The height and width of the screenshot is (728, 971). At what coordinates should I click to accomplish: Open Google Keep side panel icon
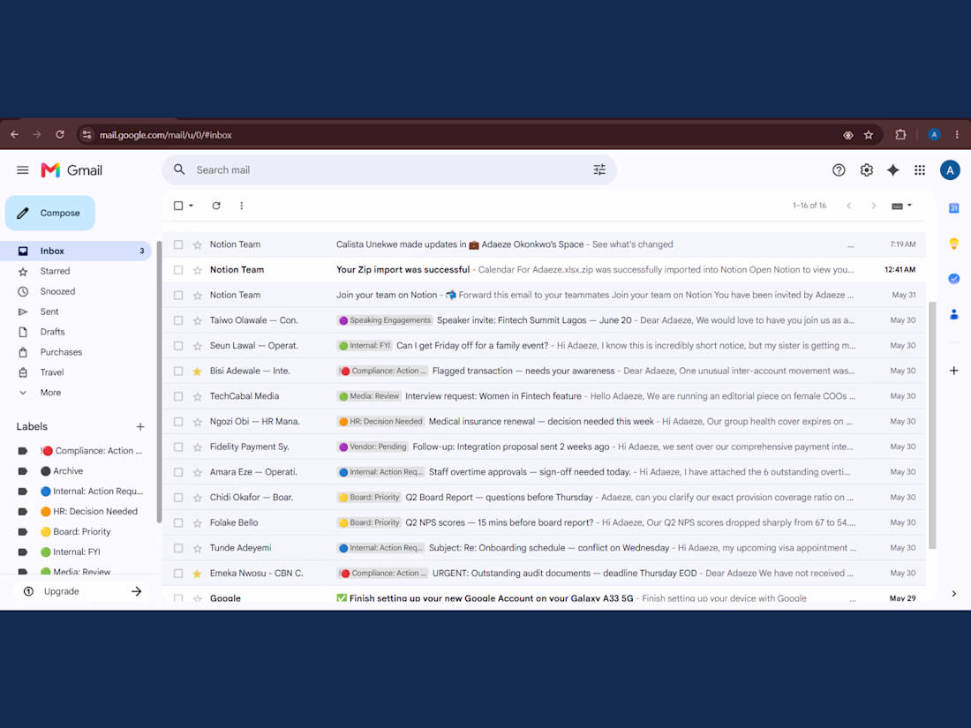953,244
